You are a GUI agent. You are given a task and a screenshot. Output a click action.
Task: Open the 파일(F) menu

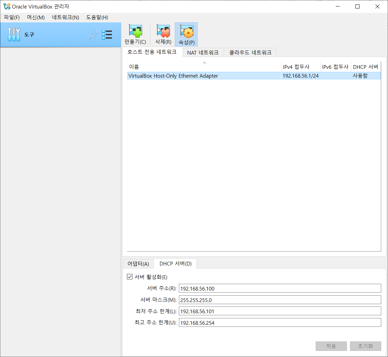[x=12, y=17]
